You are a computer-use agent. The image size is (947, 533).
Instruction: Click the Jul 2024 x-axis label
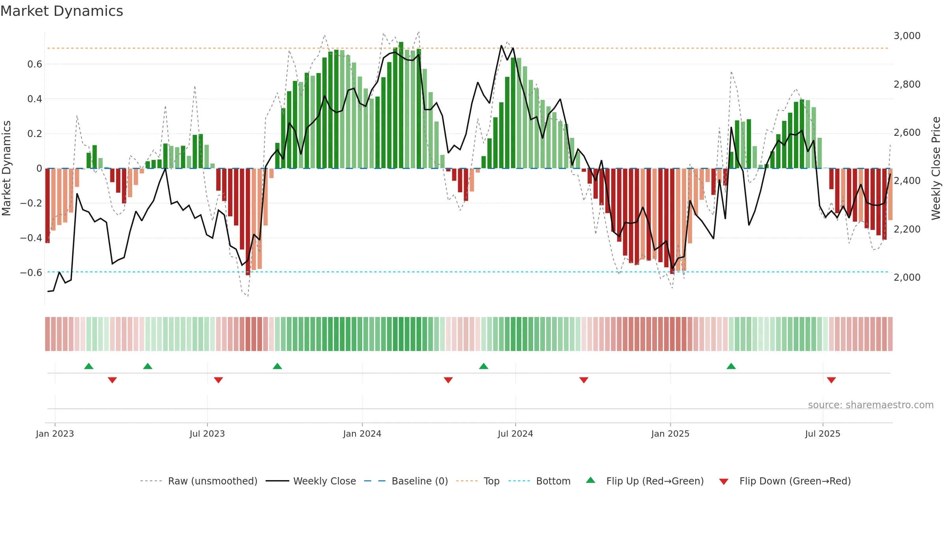515,434
